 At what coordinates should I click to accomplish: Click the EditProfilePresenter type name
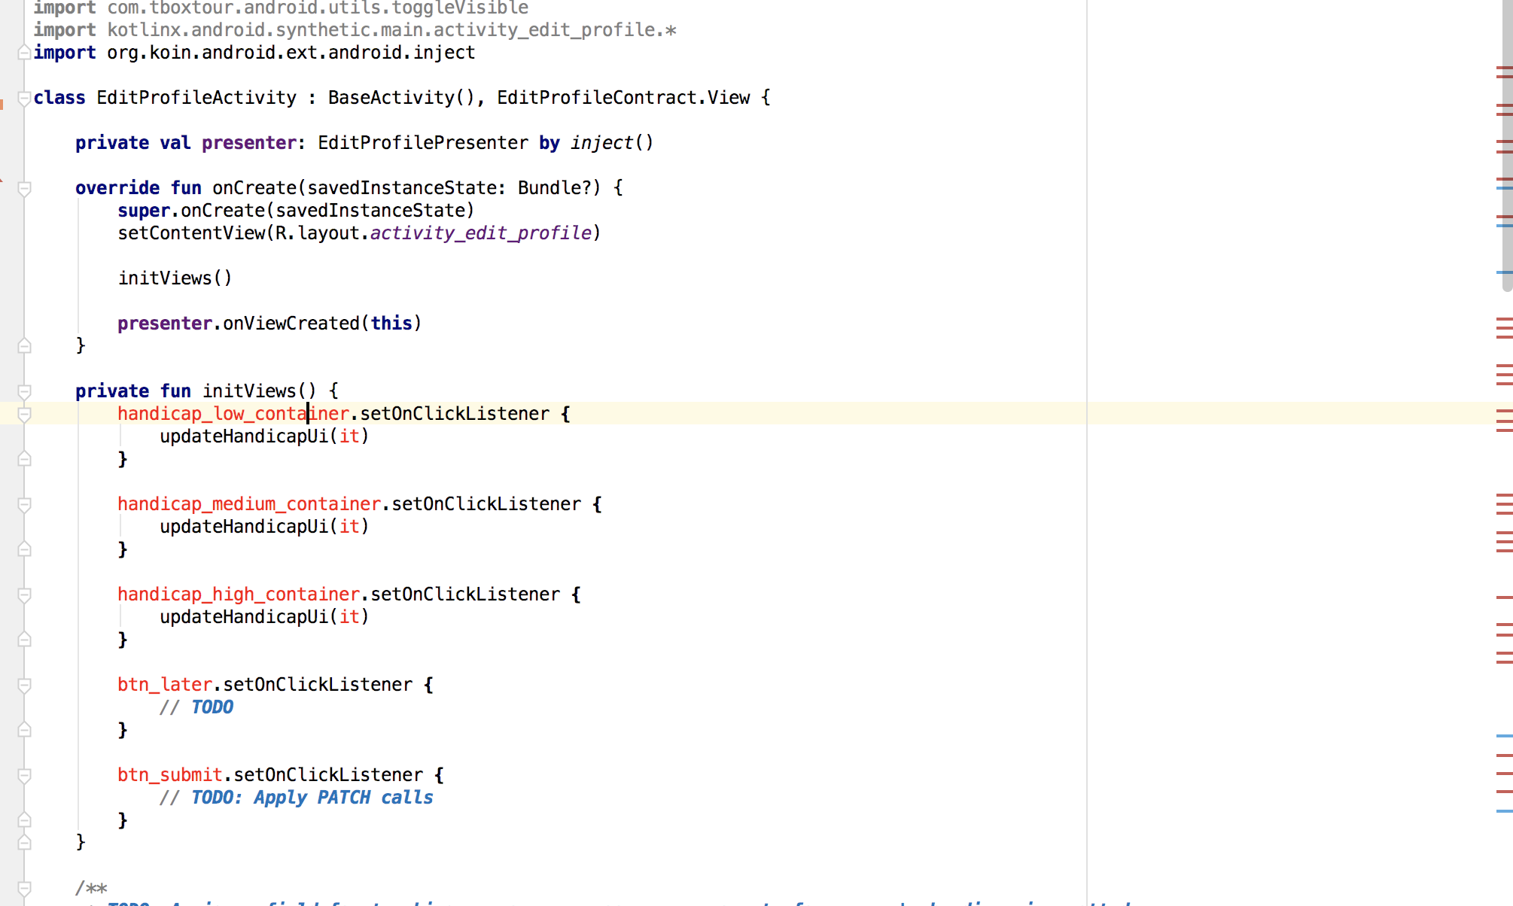(x=422, y=143)
